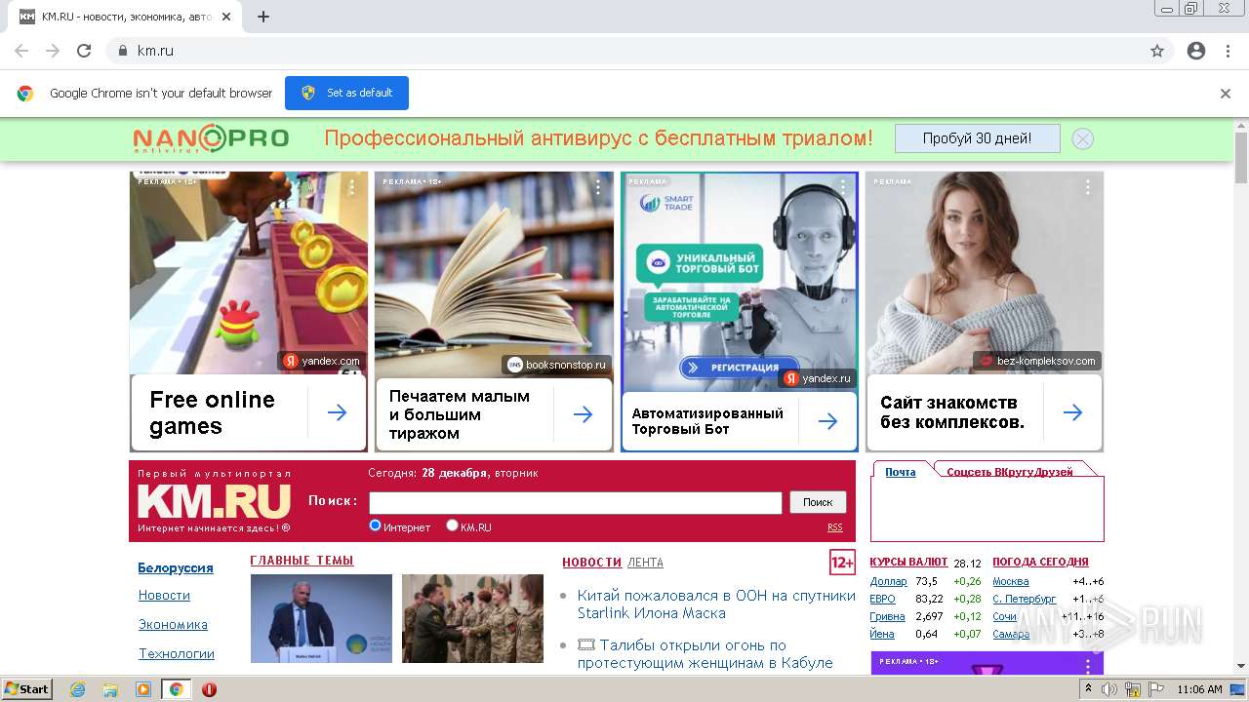
Task: Click arrow on 'Сайт знакомств' card
Action: (1072, 412)
